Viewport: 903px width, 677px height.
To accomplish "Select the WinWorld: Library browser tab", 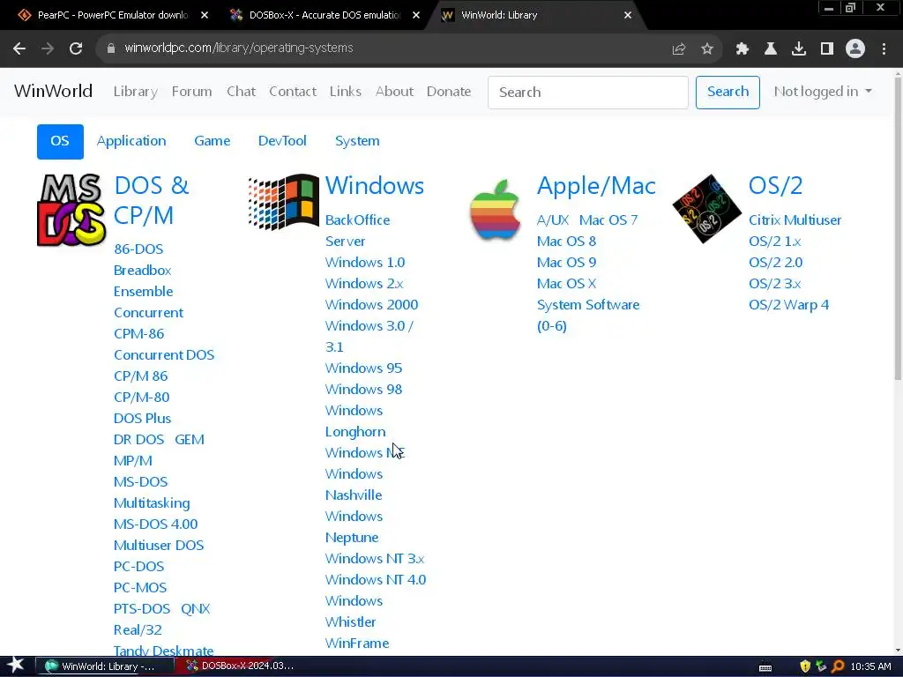I will [x=535, y=16].
